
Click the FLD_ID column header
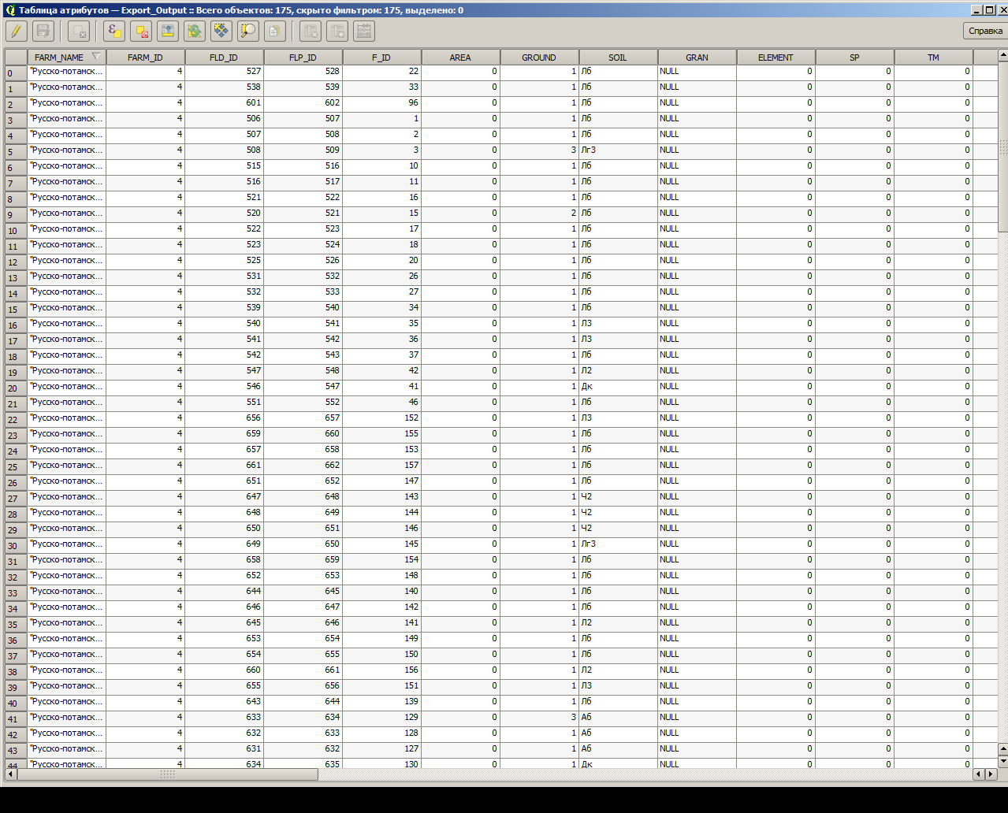click(225, 58)
